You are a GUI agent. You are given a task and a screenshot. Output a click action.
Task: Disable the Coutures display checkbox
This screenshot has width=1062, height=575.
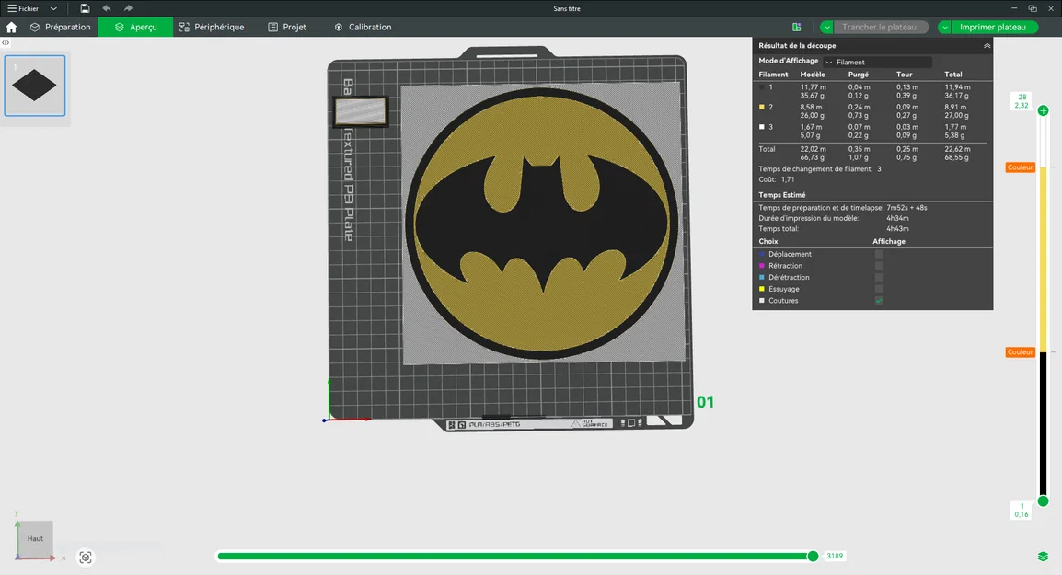pos(879,300)
